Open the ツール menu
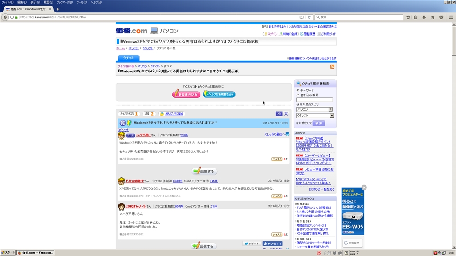This screenshot has height=256, width=456. pos(81,2)
